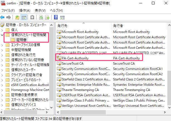Screen dimensions: 171x121
Task: Expand the クライアント認証発行者 node
Action: 2,75
